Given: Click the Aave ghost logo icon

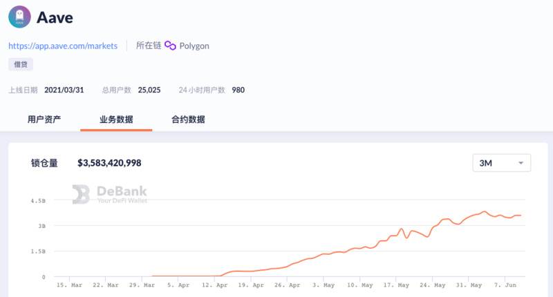Looking at the screenshot, I should [x=20, y=17].
